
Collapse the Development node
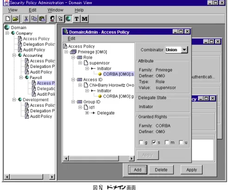(14, 99)
